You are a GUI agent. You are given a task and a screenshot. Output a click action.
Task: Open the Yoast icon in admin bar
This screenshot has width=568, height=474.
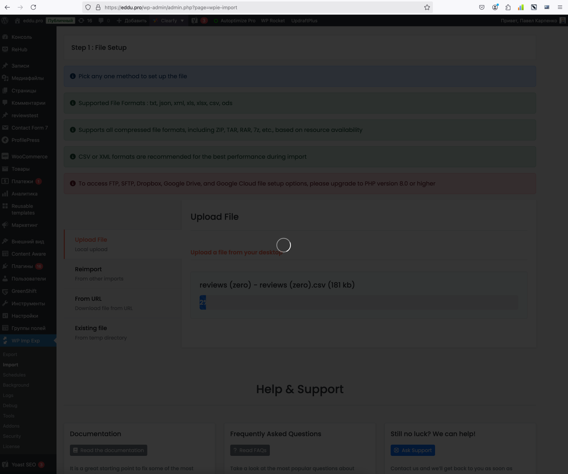(195, 21)
